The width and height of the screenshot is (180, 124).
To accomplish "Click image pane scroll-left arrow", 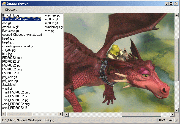I will tap(67, 114).
